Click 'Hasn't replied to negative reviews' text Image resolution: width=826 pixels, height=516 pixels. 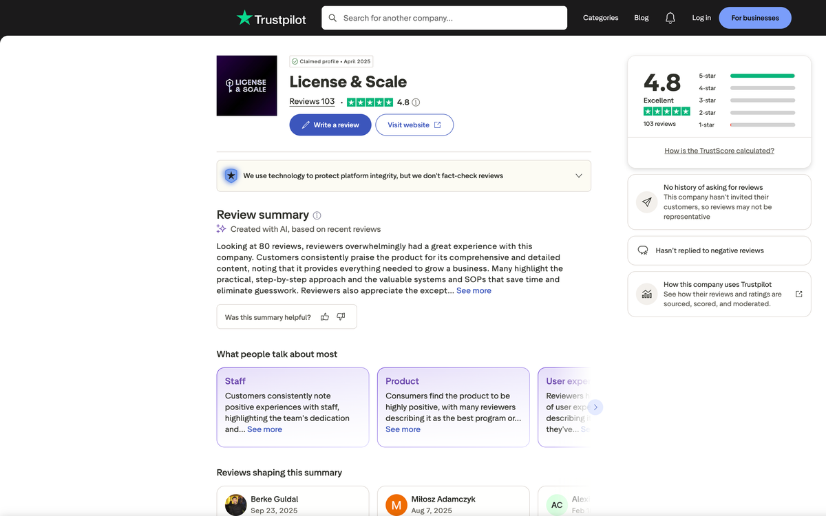710,250
